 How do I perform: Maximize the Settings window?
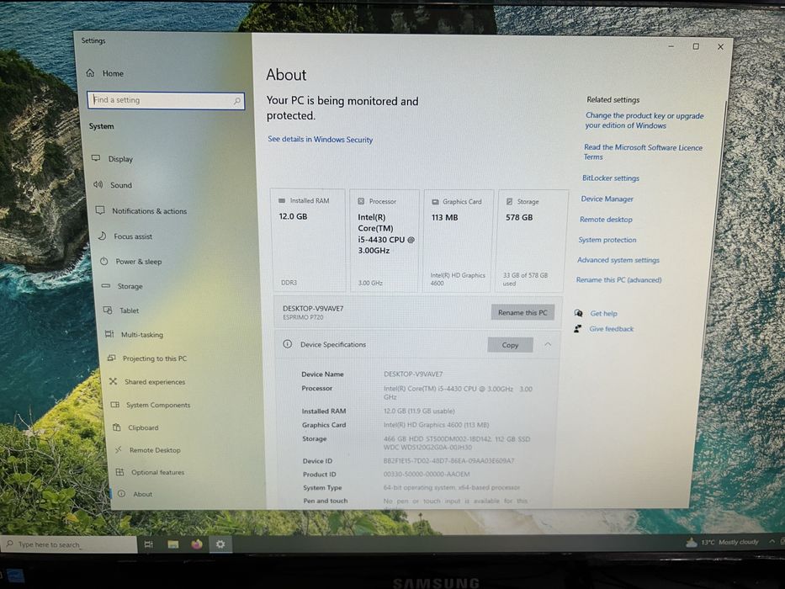696,46
